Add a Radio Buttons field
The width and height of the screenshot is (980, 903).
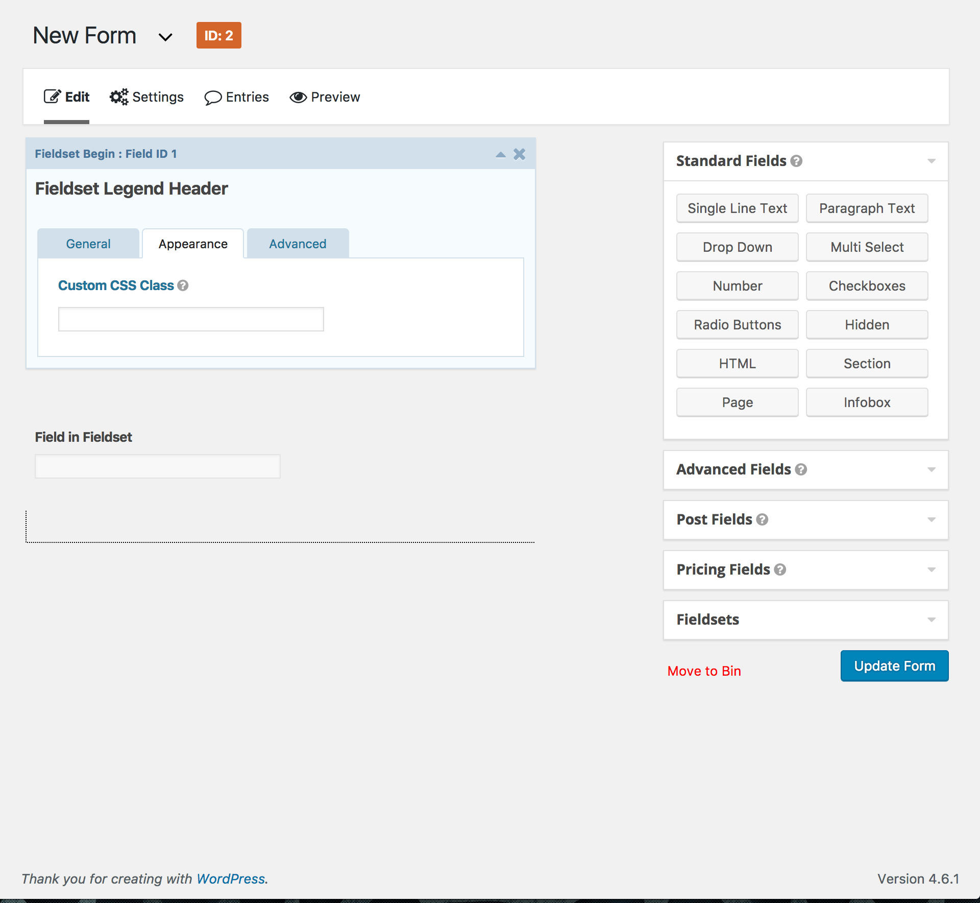click(x=737, y=325)
